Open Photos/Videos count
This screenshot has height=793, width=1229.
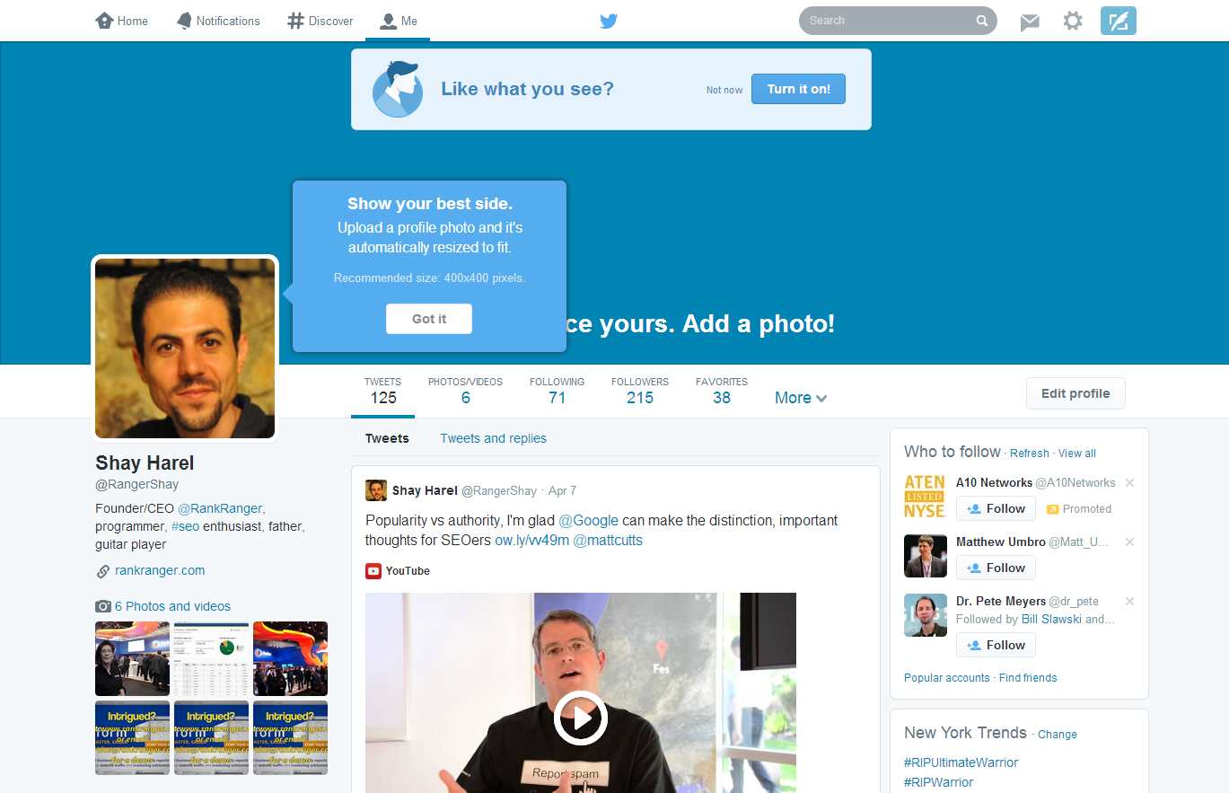click(465, 392)
